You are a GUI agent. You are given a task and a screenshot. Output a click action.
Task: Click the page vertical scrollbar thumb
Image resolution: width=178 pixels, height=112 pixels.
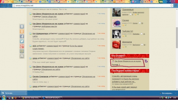point(177,38)
